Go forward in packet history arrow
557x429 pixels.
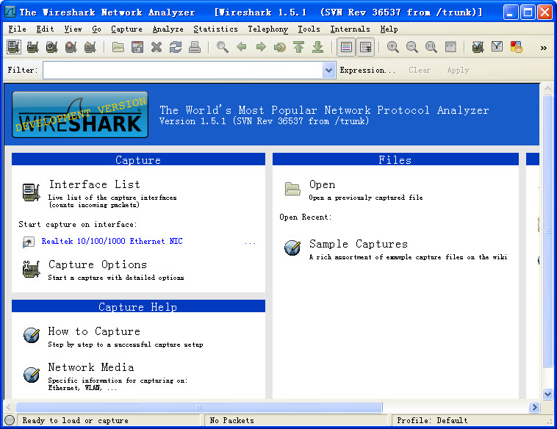(261, 47)
